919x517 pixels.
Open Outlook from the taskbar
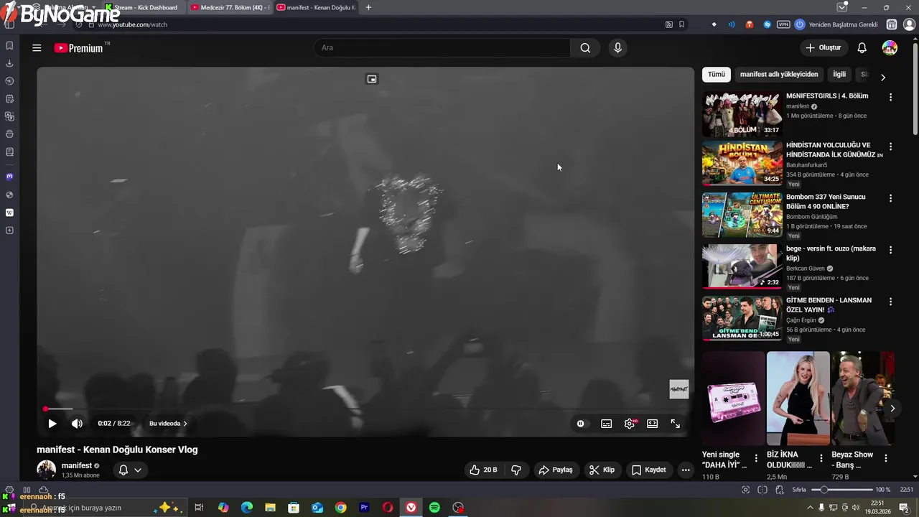click(317, 508)
